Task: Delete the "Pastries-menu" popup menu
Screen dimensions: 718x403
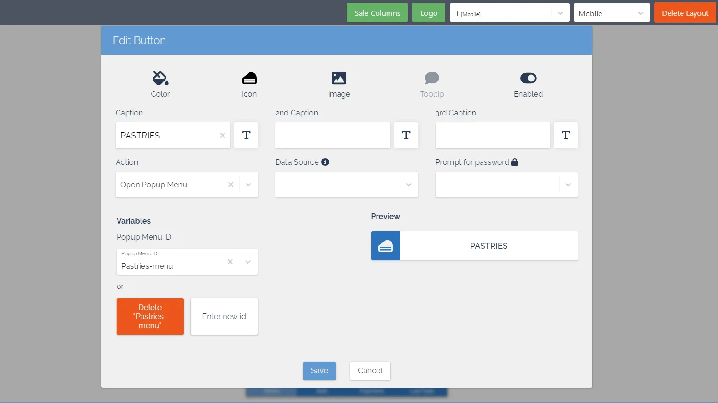Action: 150,316
